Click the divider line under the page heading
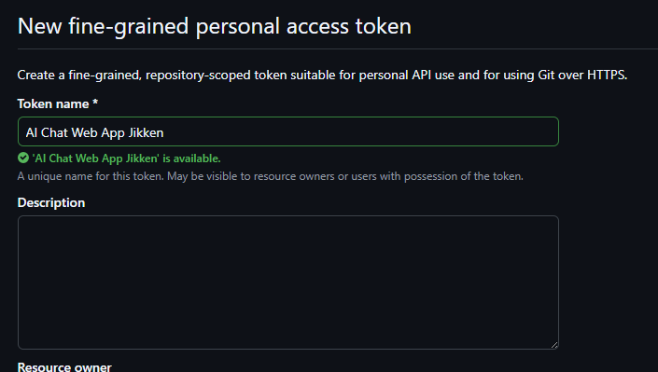Viewport: 658px width, 372px height. [337, 49]
